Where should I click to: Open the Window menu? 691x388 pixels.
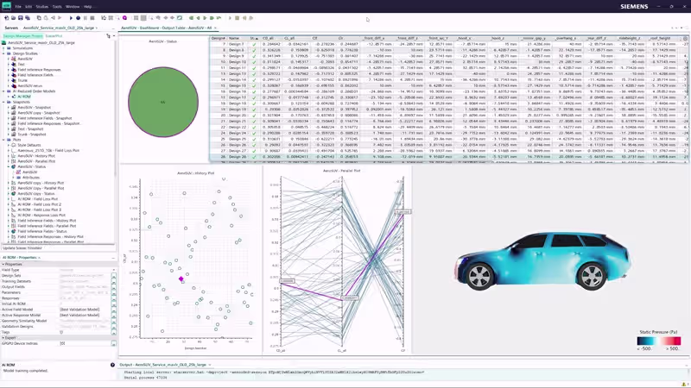tap(73, 7)
